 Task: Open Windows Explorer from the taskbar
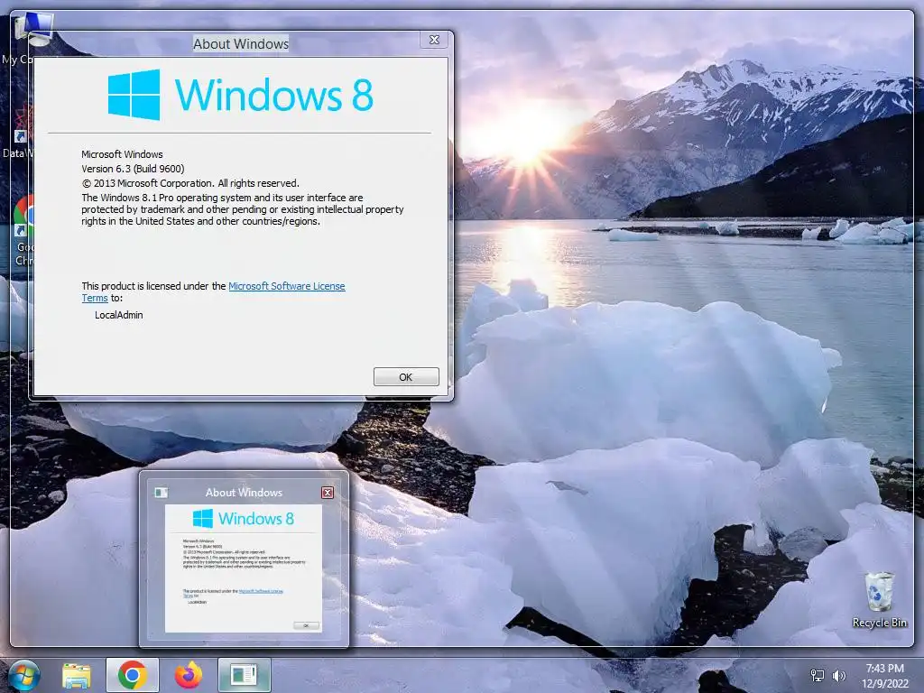point(77,675)
